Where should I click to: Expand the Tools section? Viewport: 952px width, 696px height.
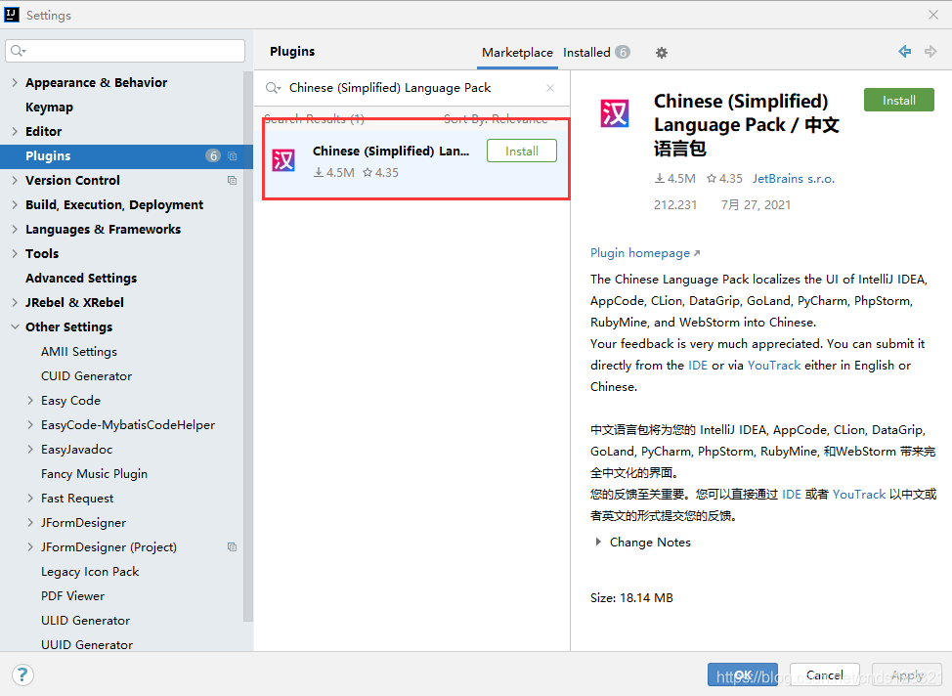(15, 254)
